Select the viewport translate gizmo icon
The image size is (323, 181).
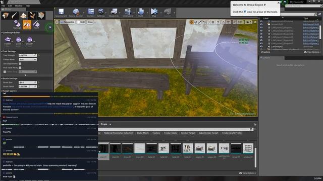pyautogui.click(x=192, y=22)
